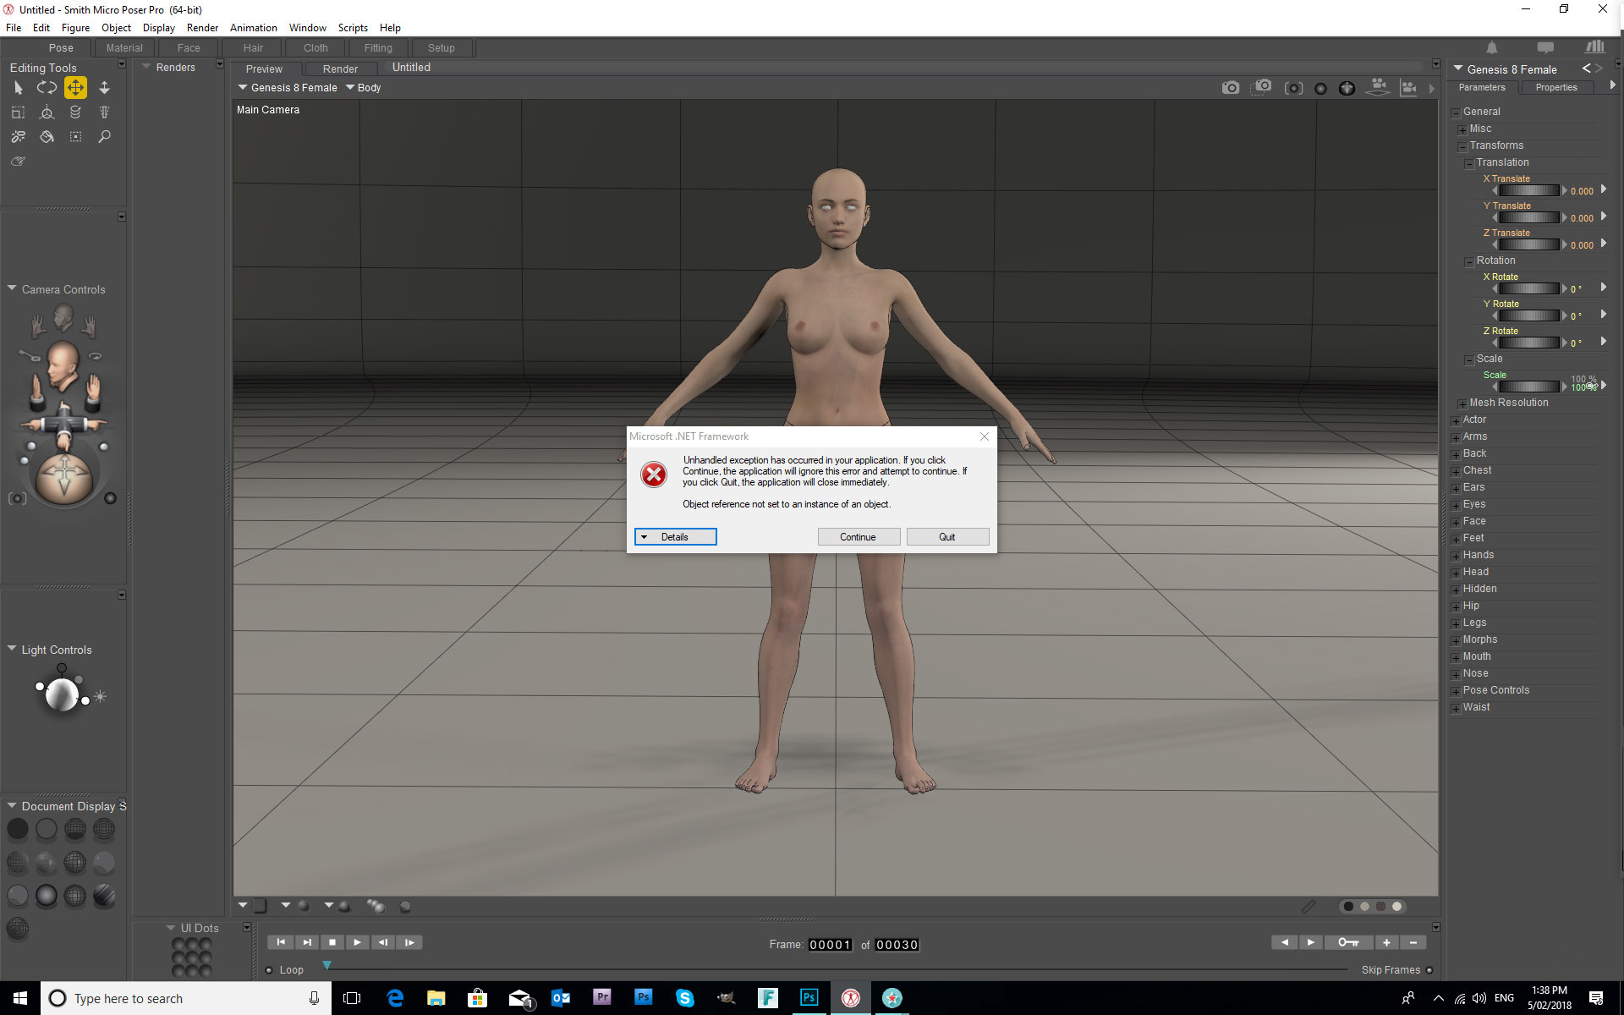
Task: Select the Texture Shaded striped sphere style
Action: tap(104, 896)
